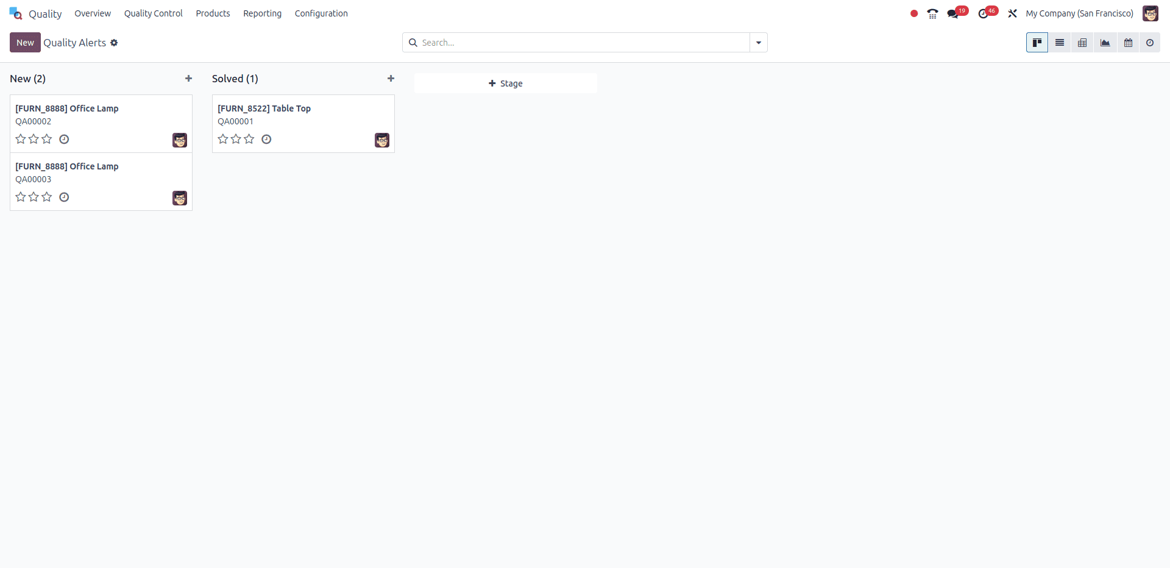
Task: Expand the search filter options dropdown
Action: pos(757,42)
